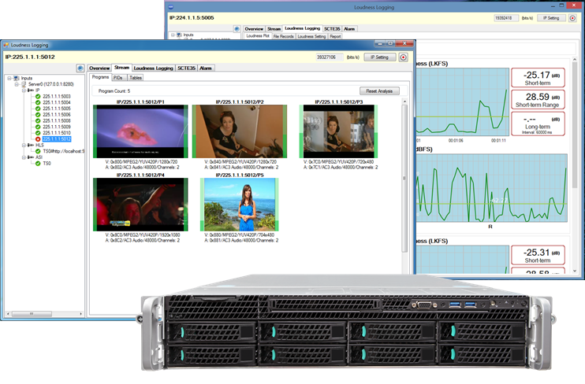585x384 pixels.
Task: Select the 225.1.1.1:5012 tree entry
Action: [56, 139]
